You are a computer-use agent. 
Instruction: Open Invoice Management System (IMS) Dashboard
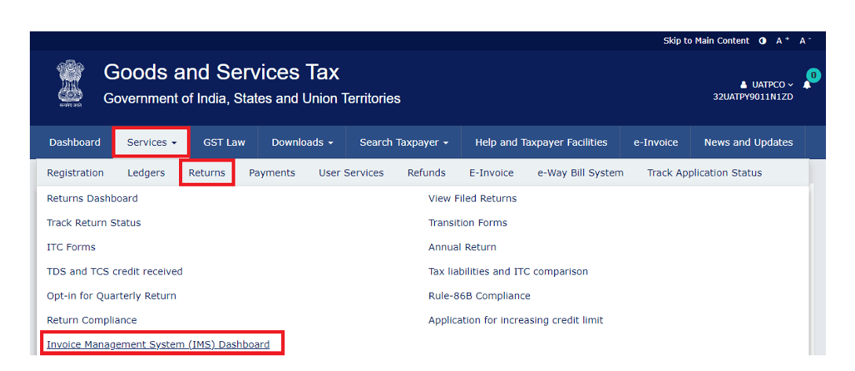coord(158,344)
